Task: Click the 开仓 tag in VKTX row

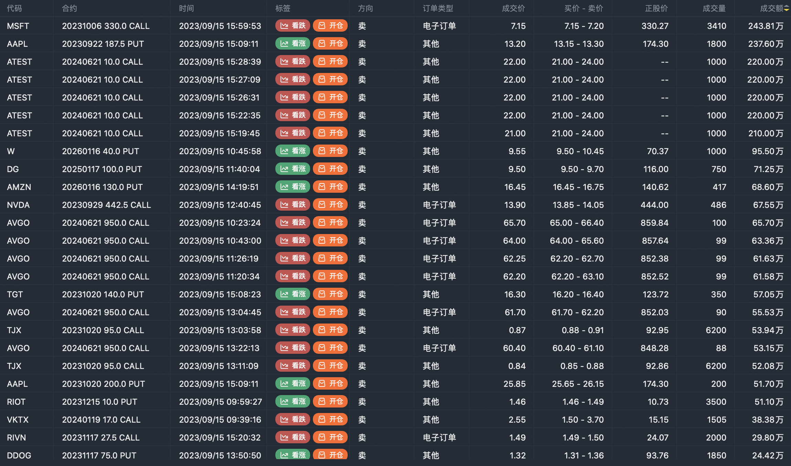Action: point(330,420)
